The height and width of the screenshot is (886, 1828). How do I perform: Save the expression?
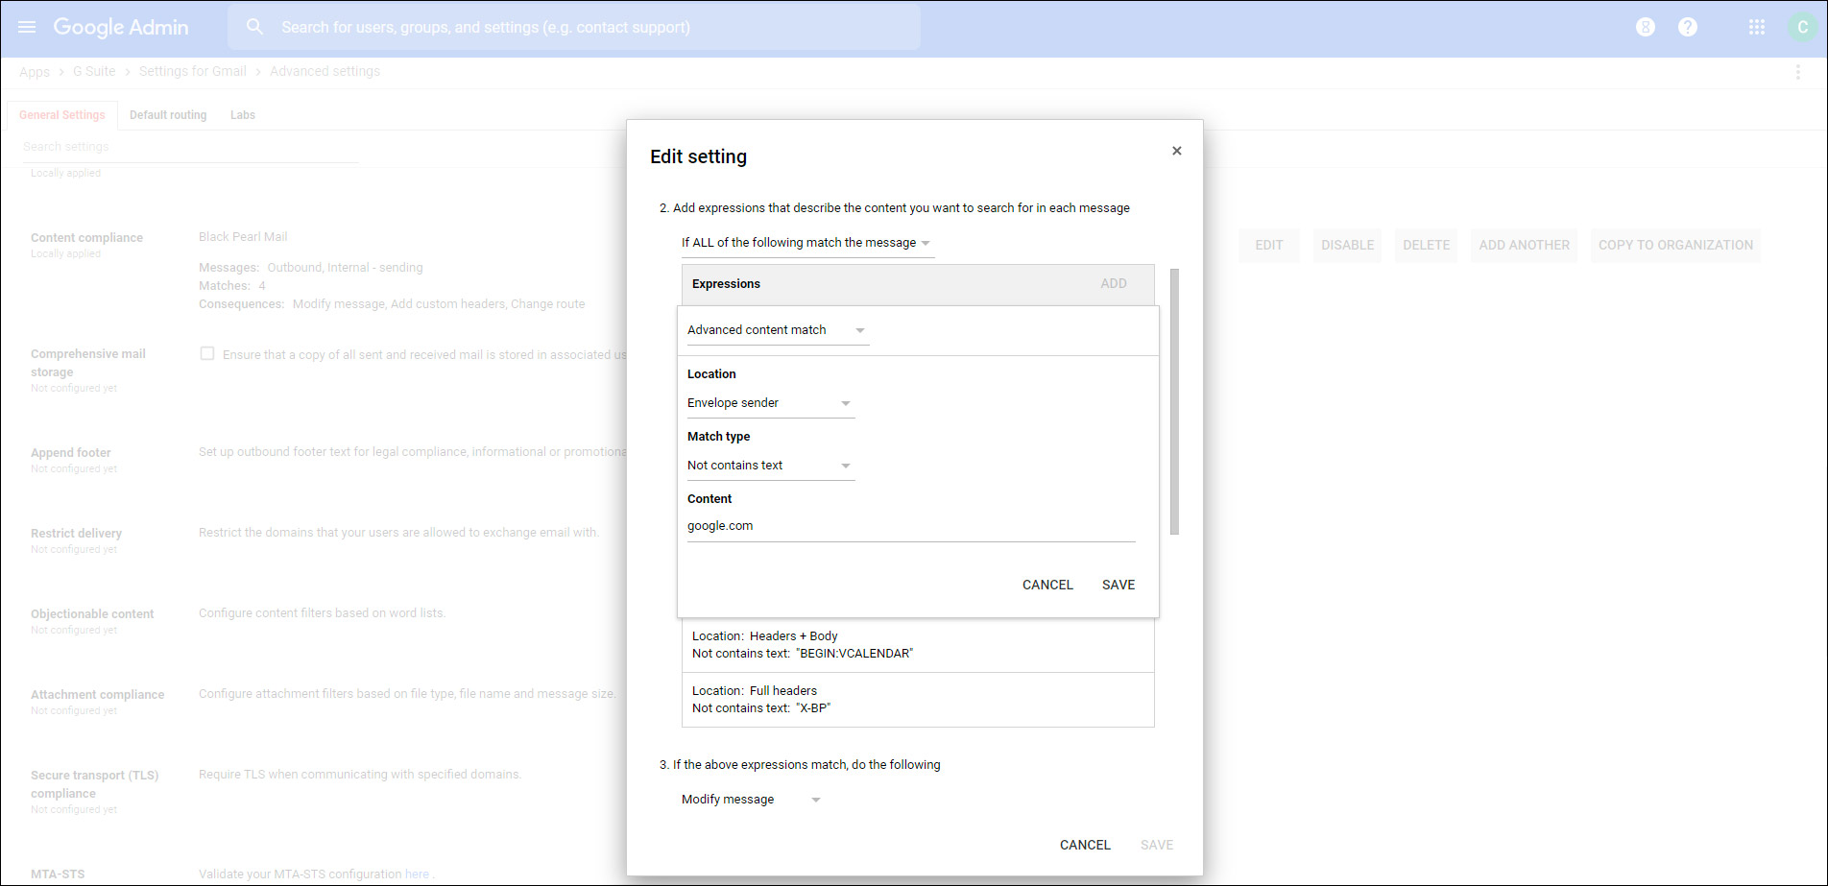[x=1118, y=585]
